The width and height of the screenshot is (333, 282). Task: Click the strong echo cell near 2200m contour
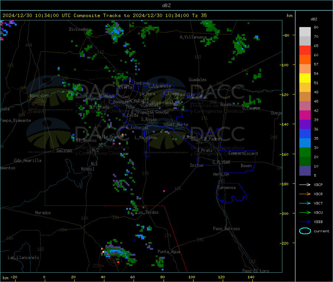(x=118, y=262)
